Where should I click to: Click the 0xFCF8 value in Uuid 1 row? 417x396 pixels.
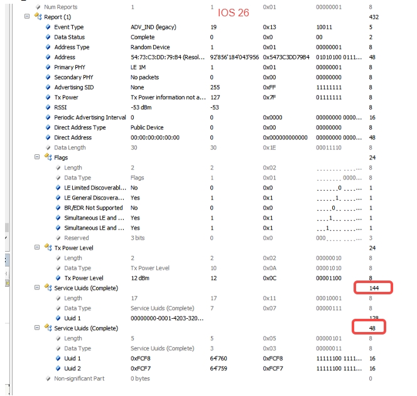[x=141, y=358]
